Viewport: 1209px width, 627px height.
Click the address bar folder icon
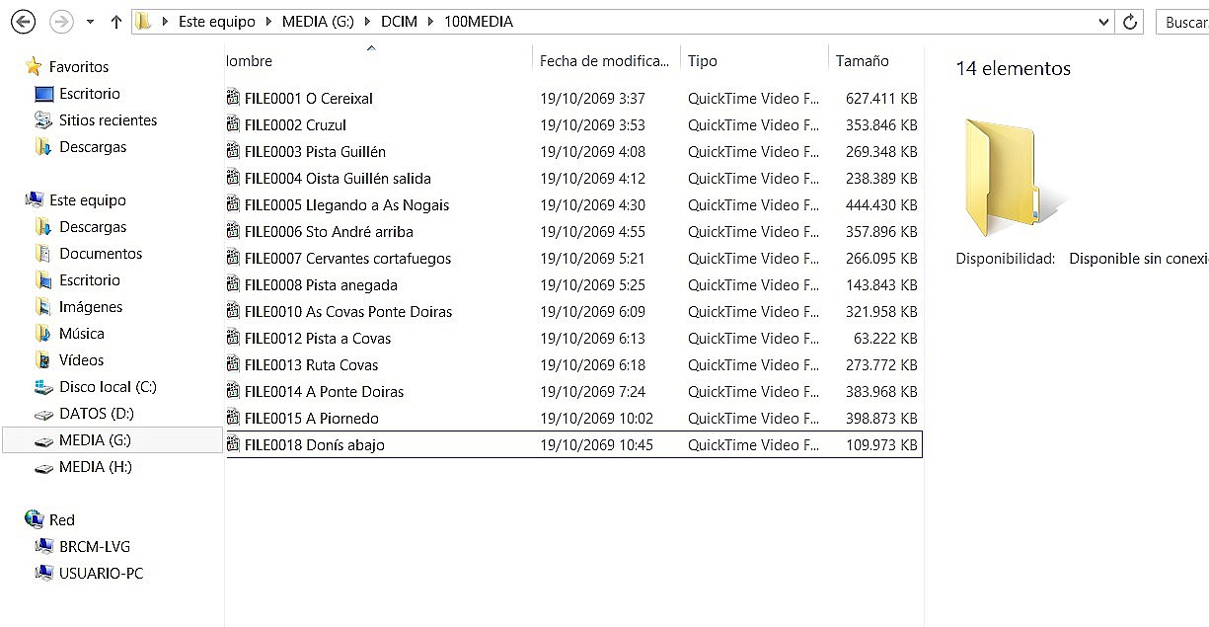point(144,22)
